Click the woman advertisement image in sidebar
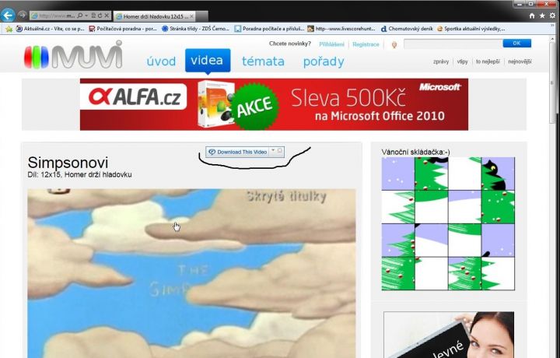 point(449,335)
